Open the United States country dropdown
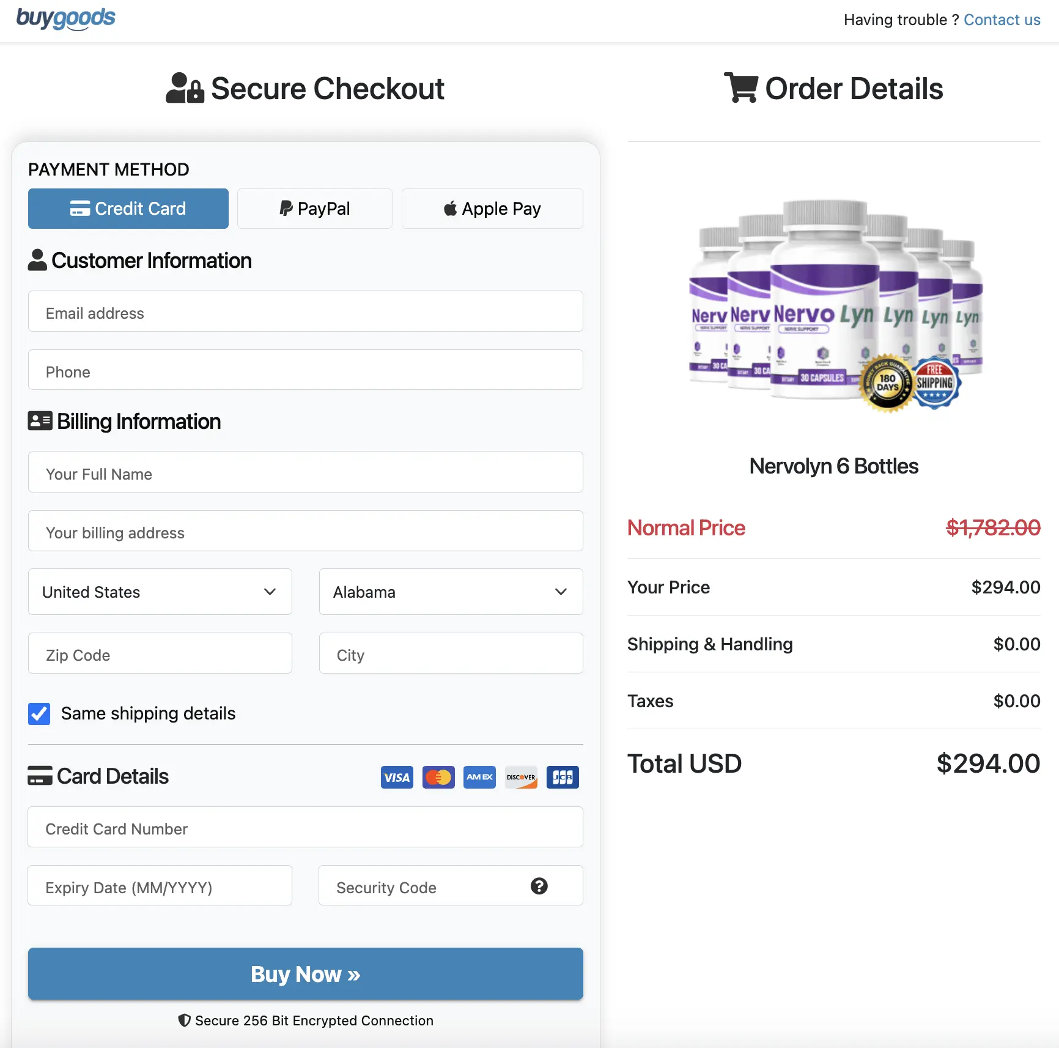1059x1048 pixels. pyautogui.click(x=160, y=592)
